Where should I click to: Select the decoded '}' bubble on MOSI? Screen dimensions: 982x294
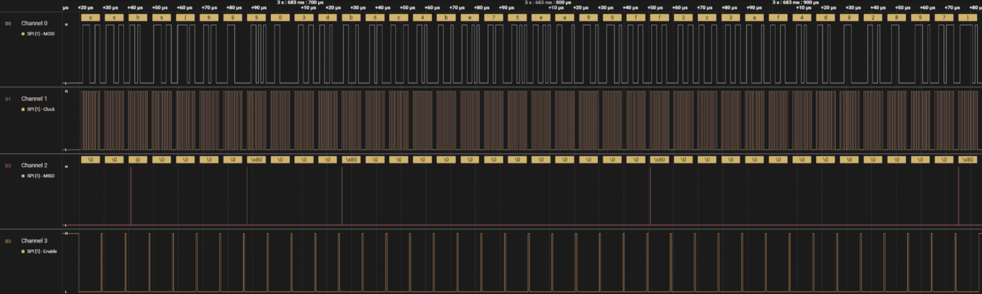click(968, 18)
